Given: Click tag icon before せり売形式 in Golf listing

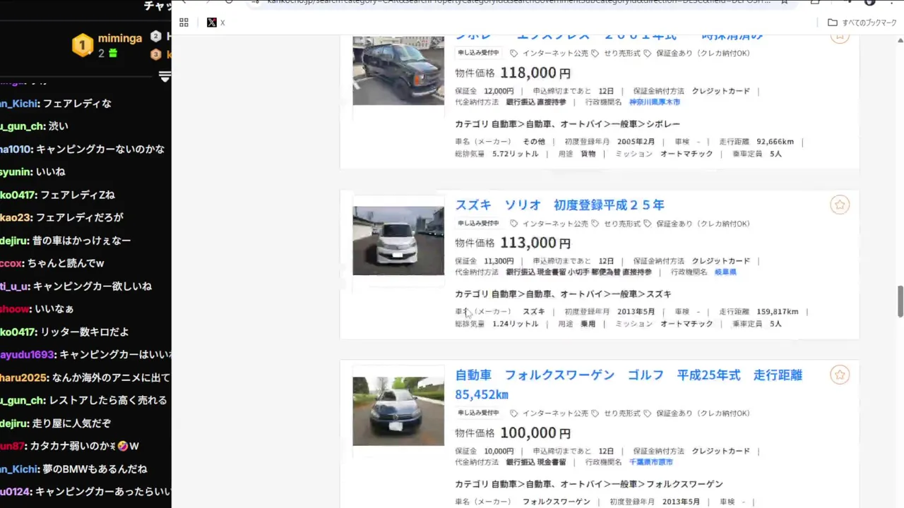Looking at the screenshot, I should point(595,413).
